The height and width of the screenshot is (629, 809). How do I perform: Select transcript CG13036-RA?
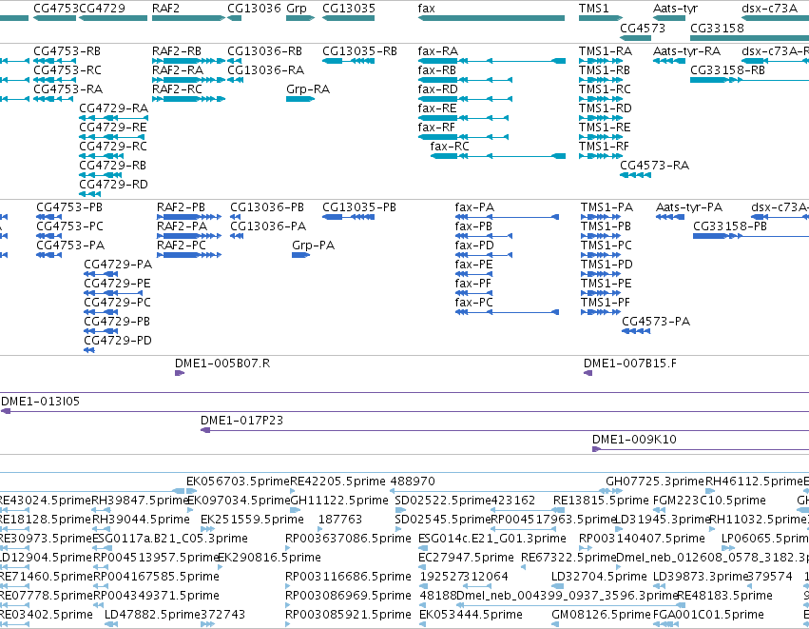point(235,80)
